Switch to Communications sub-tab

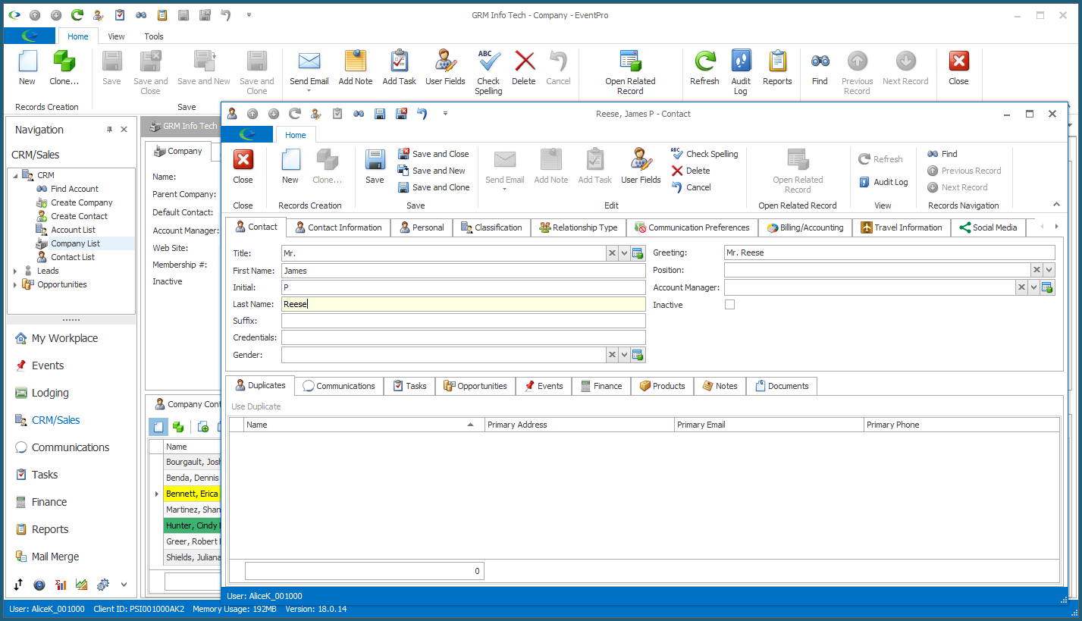339,386
